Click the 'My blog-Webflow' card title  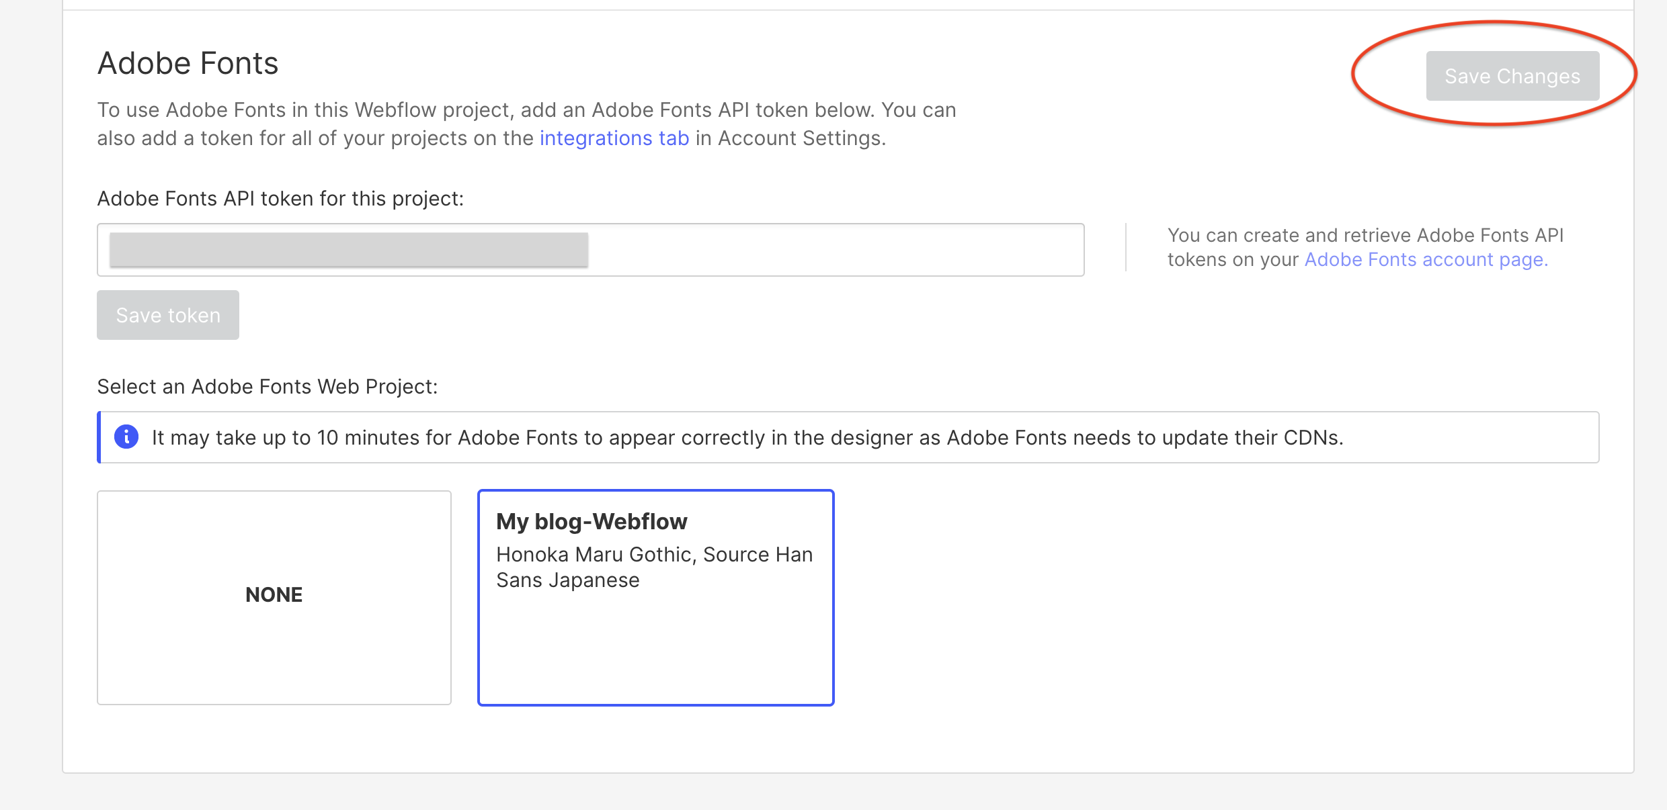click(x=592, y=522)
